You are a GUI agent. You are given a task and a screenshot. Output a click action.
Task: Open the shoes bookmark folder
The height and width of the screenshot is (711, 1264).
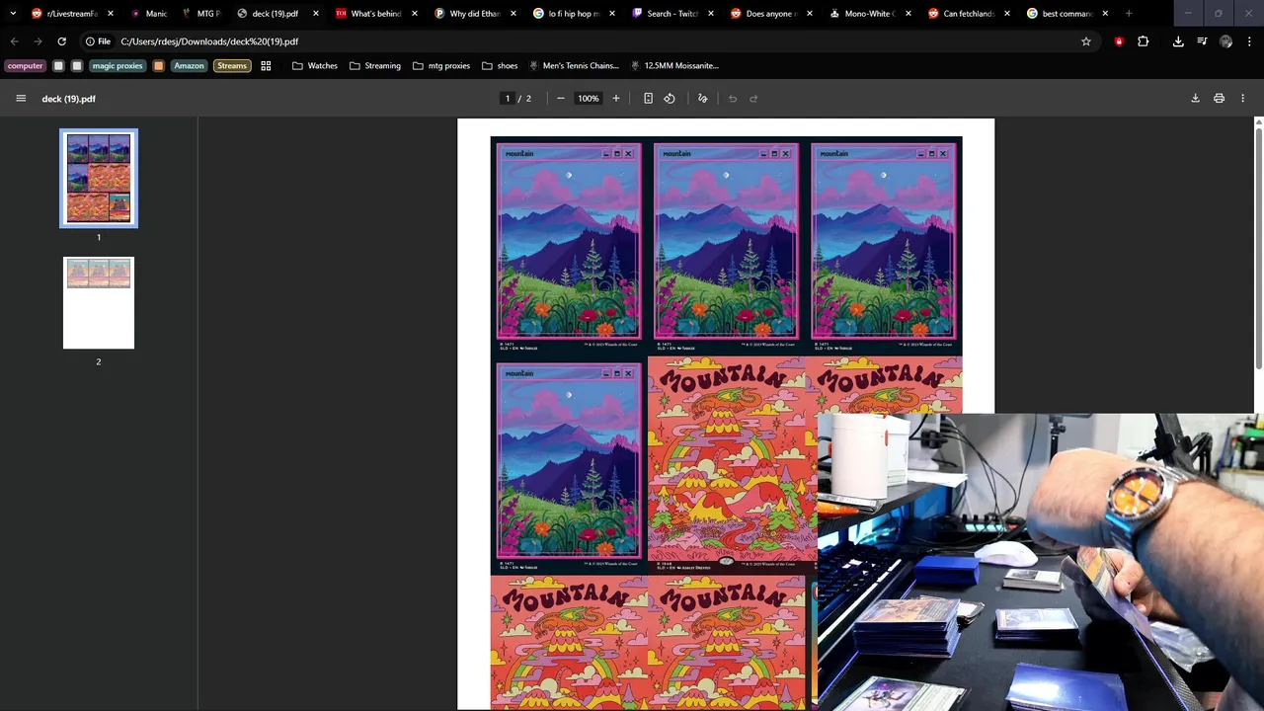pyautogui.click(x=500, y=66)
